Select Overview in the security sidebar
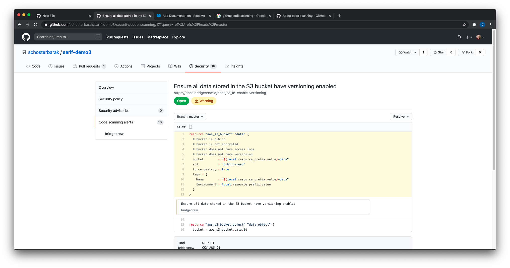 point(131,88)
